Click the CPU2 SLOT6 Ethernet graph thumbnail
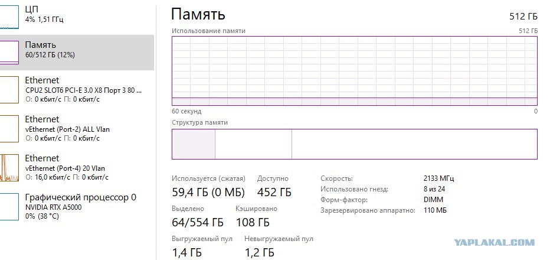550x260 pixels. [x=9, y=90]
